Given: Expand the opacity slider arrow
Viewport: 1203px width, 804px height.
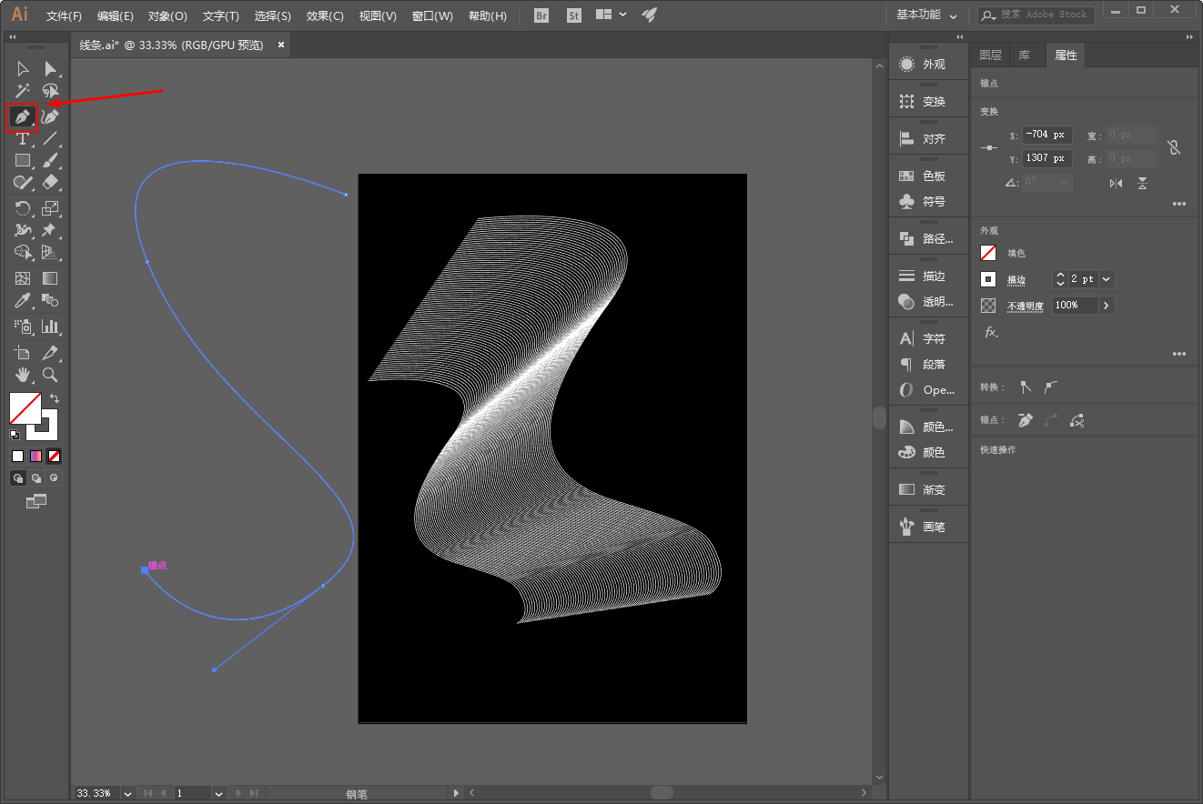Looking at the screenshot, I should tap(1107, 306).
